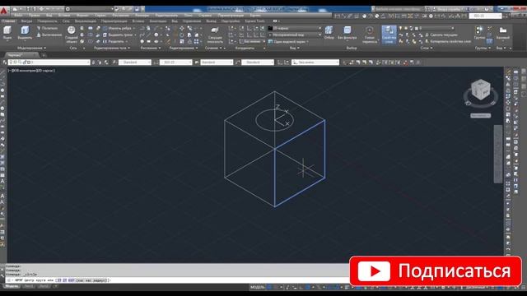This screenshot has height=296, width=527.
Task: Click the Сделать текущим layer button
Action: coord(442,35)
